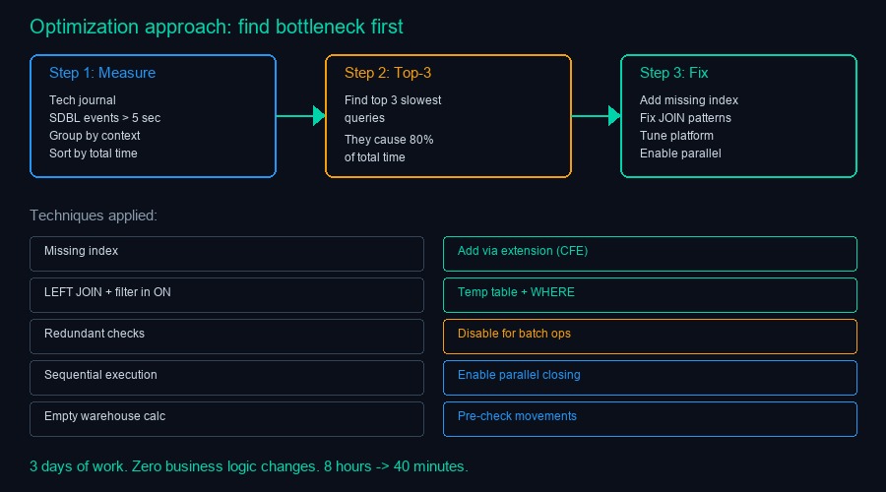Click the 'Enable parallel closing' box
This screenshot has height=492, width=886.
pos(650,377)
